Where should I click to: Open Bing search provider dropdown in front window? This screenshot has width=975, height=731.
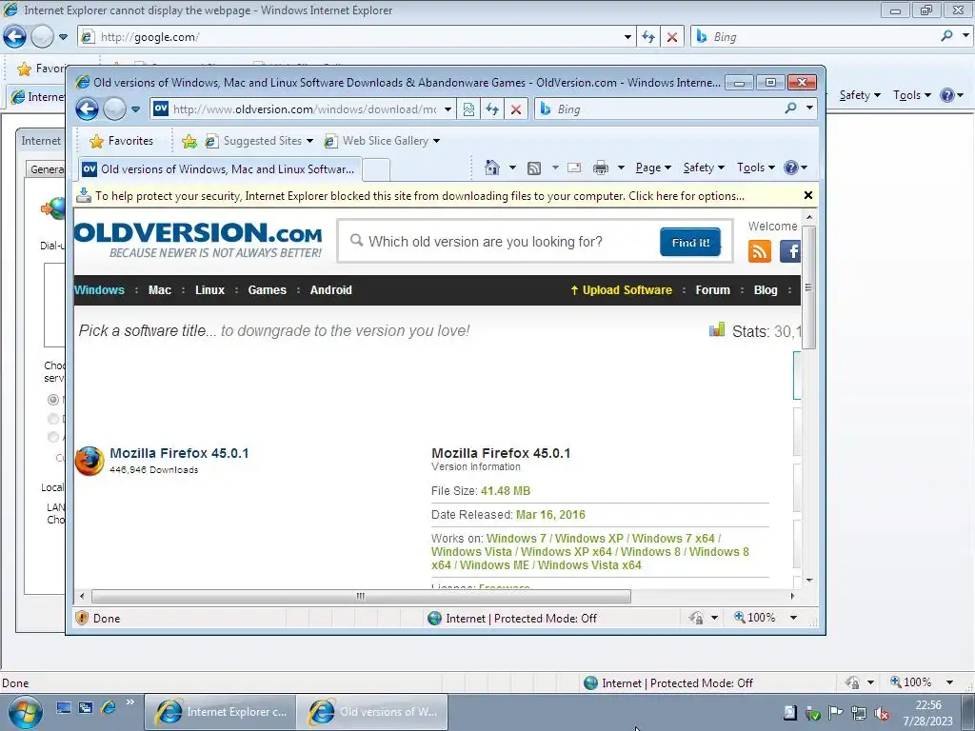pos(809,109)
